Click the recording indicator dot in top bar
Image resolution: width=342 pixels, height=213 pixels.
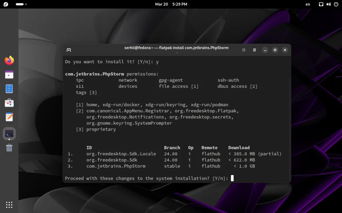point(26,4)
